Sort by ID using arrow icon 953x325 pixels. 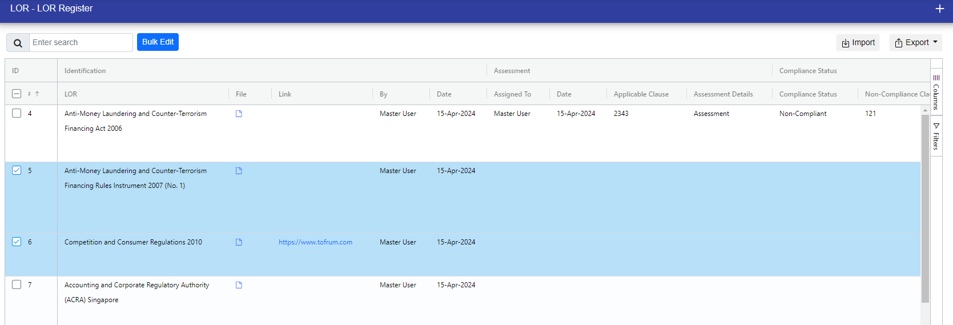click(37, 94)
